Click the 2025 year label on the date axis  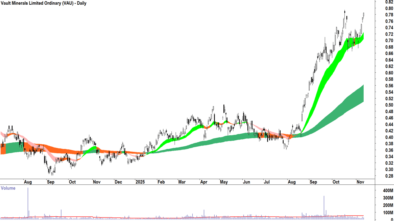[140, 182]
